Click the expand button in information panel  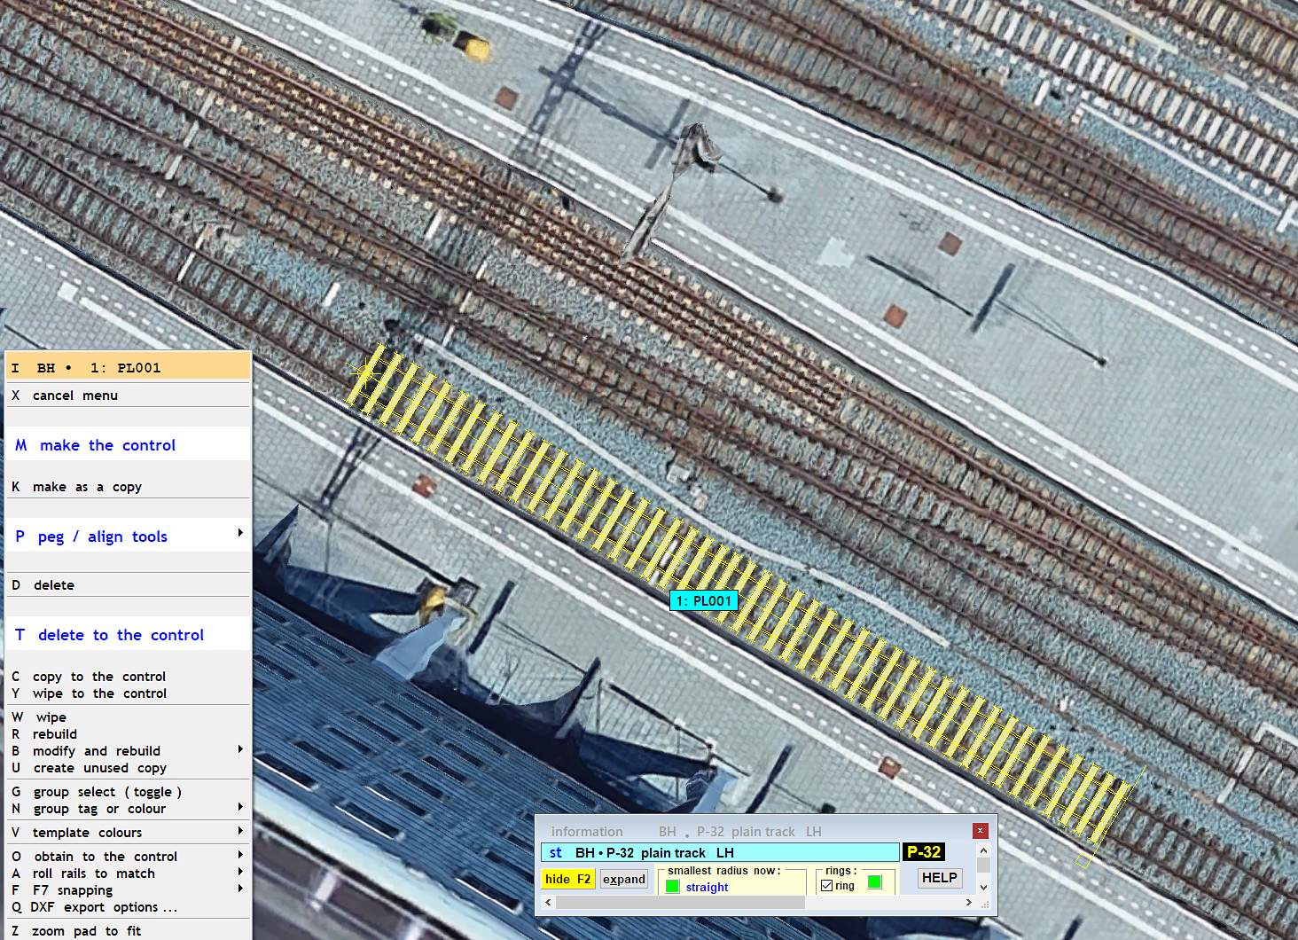[624, 879]
